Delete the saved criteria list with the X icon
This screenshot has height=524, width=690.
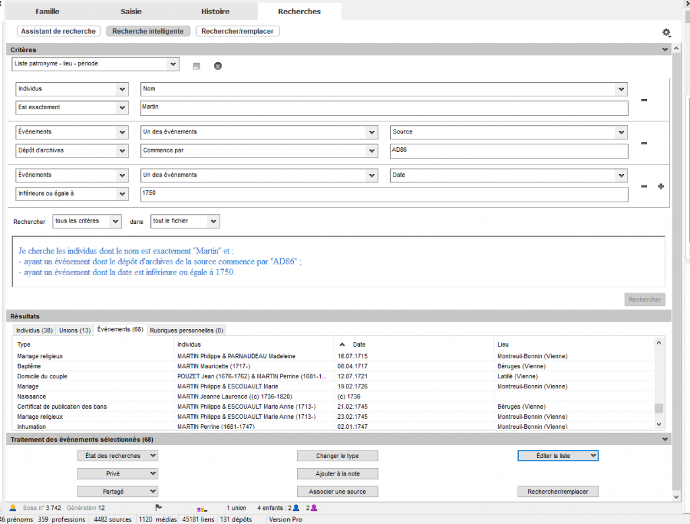coord(218,66)
